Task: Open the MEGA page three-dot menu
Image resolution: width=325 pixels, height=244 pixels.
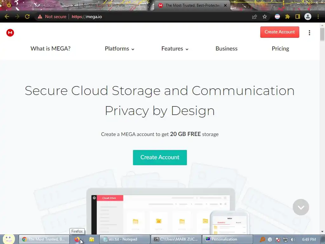Action: [309, 33]
